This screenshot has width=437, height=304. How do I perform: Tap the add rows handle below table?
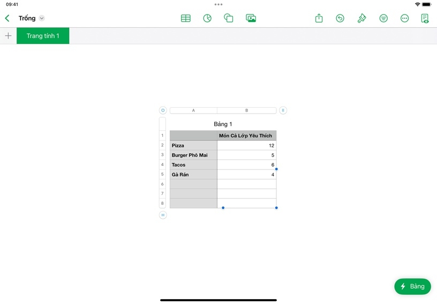tap(163, 215)
